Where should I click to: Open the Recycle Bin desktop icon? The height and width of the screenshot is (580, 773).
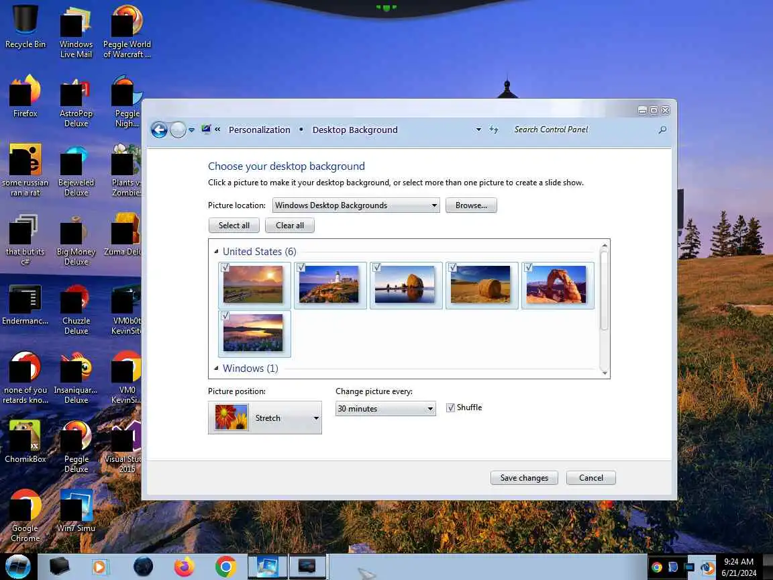click(x=25, y=27)
